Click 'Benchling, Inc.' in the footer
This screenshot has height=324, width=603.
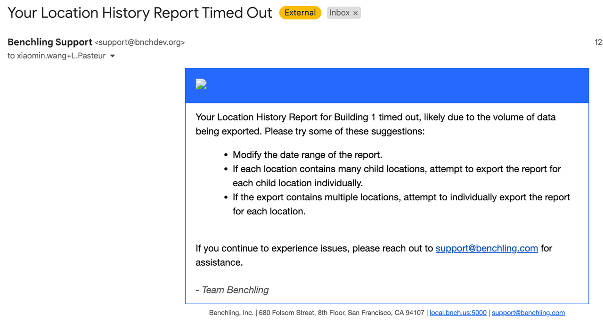pyautogui.click(x=231, y=313)
